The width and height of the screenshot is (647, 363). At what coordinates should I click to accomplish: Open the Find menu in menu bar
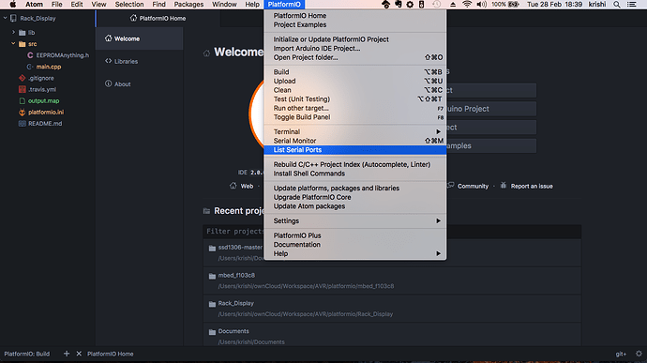click(x=158, y=5)
